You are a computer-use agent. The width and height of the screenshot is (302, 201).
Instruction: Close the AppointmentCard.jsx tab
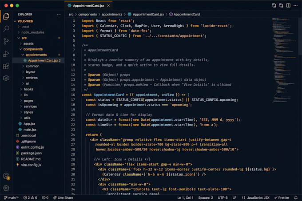pos(108,6)
